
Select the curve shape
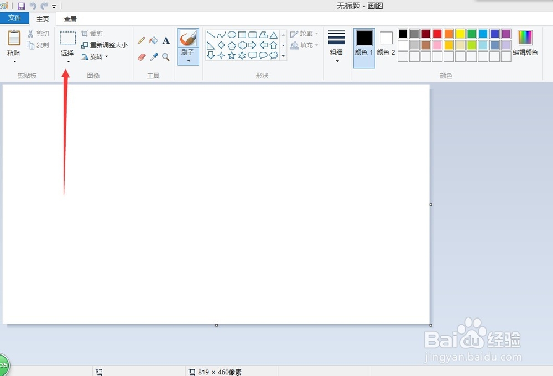point(221,34)
